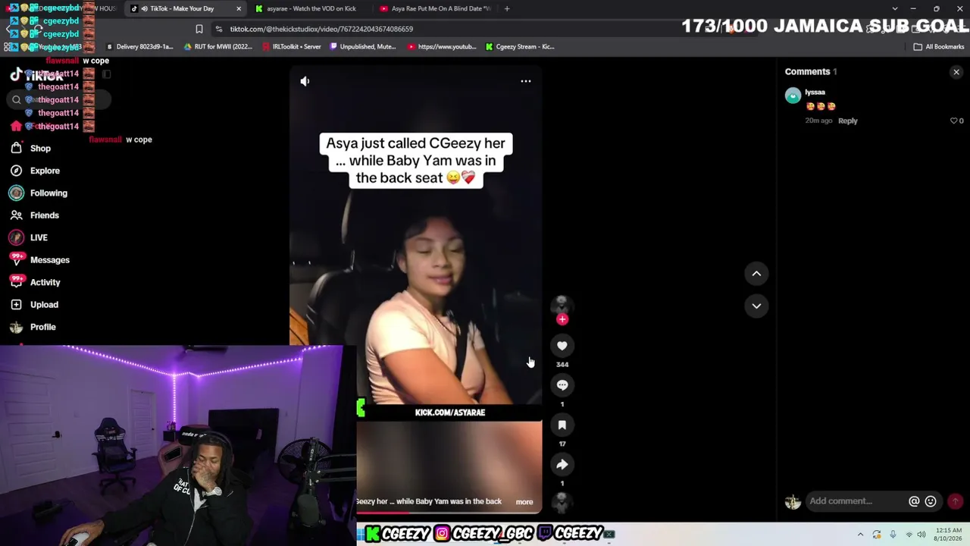Go to the previous video
Viewport: 970px width, 546px height.
pyautogui.click(x=756, y=274)
